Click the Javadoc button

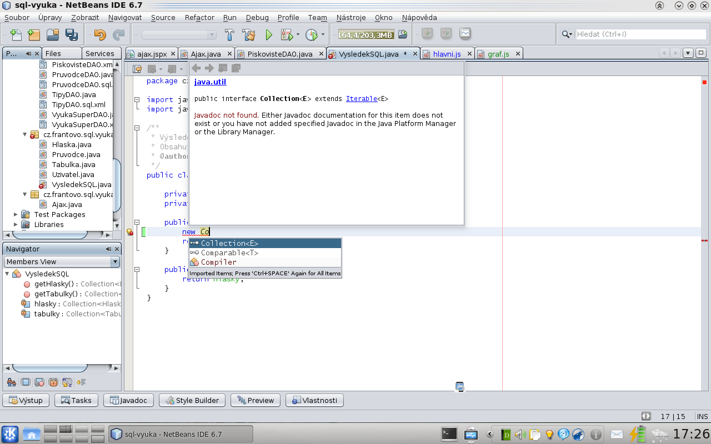128,400
